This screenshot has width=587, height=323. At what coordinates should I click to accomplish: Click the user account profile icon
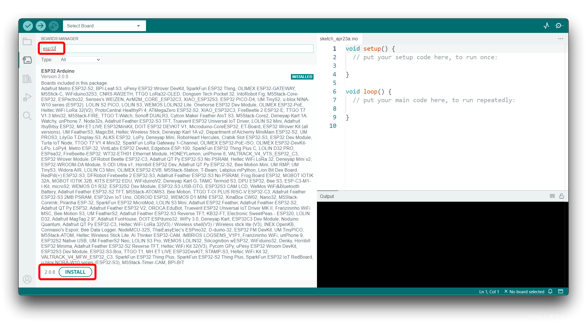[x=27, y=279]
